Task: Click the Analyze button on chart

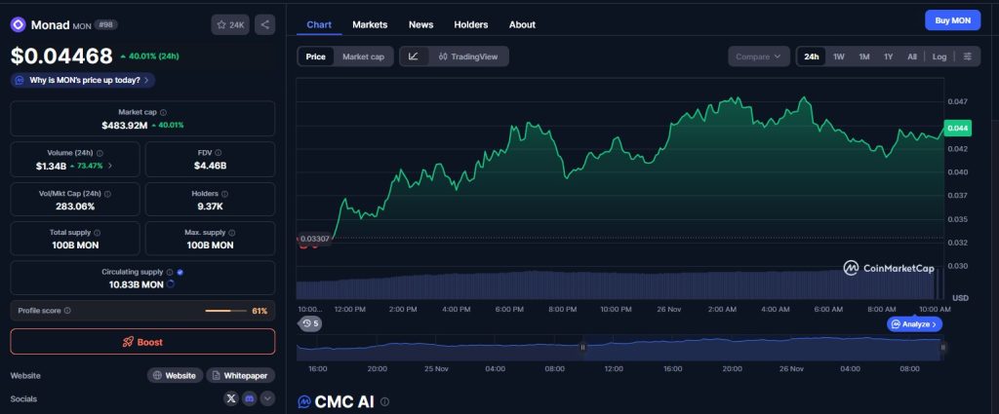Action: (914, 324)
